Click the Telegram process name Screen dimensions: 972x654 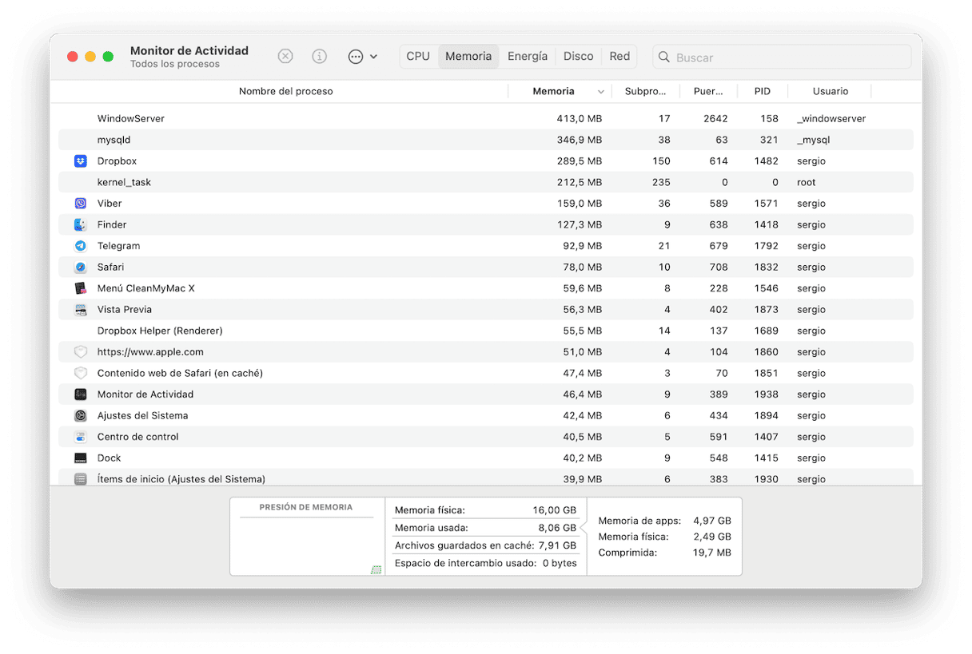tap(118, 246)
